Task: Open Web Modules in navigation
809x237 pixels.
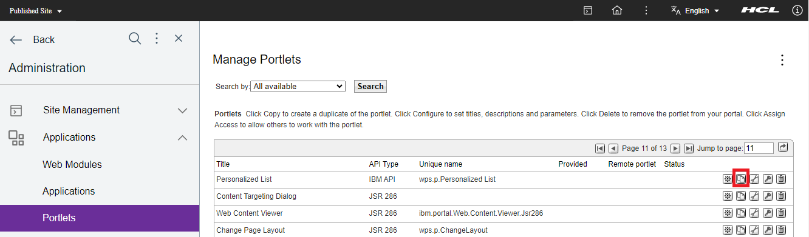Action: pos(72,164)
